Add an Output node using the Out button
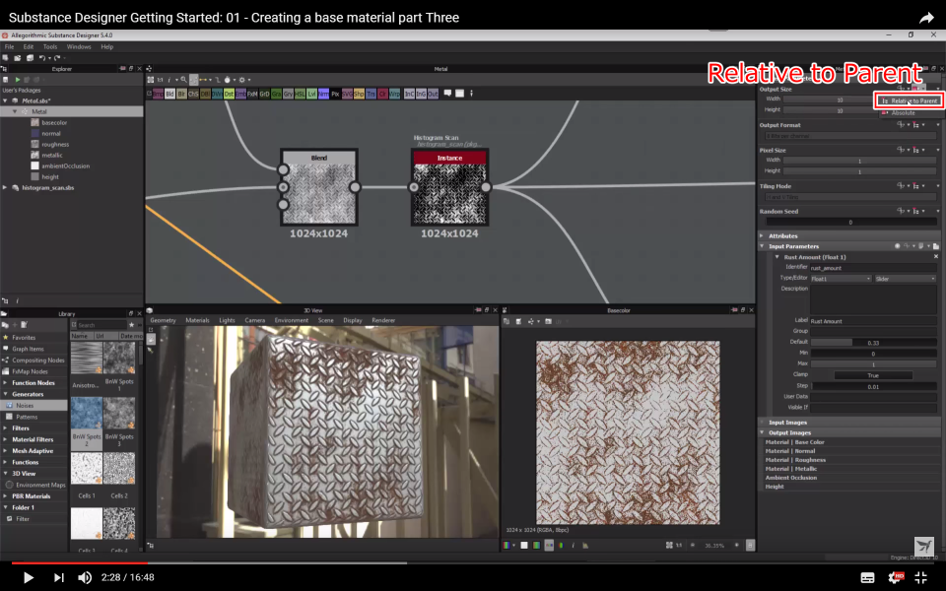946x591 pixels. tap(434, 95)
